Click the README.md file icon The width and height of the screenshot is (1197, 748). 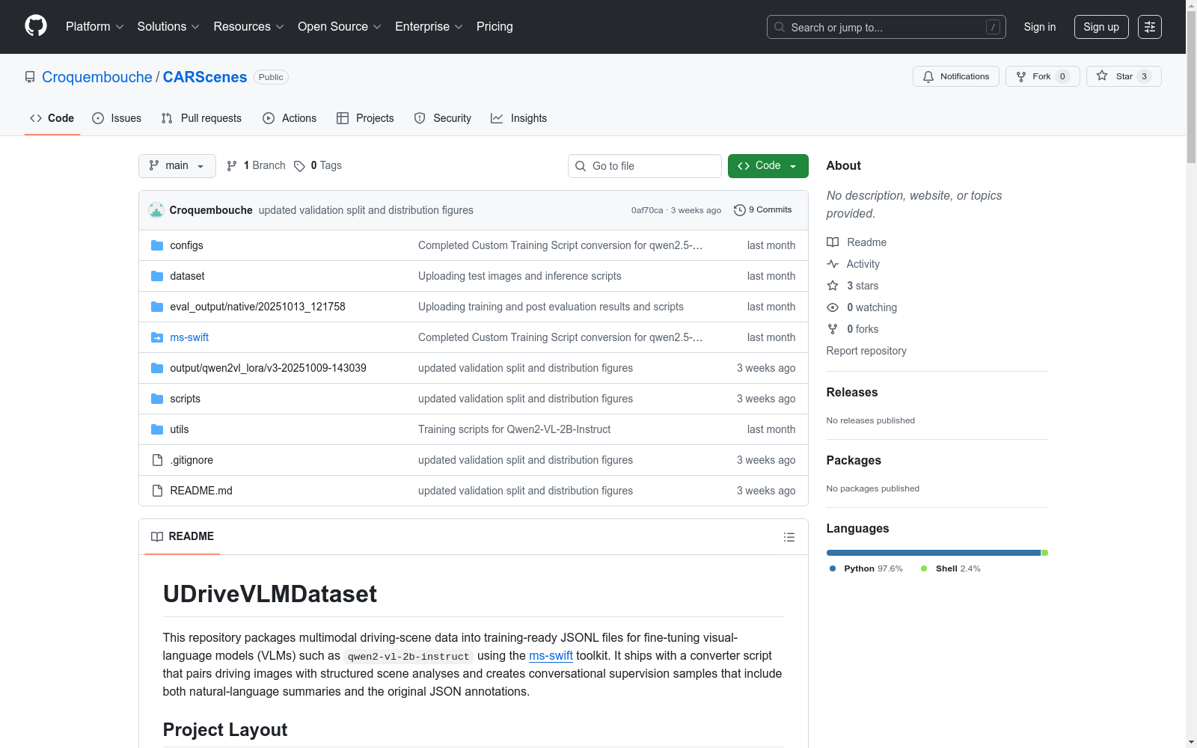click(x=157, y=491)
